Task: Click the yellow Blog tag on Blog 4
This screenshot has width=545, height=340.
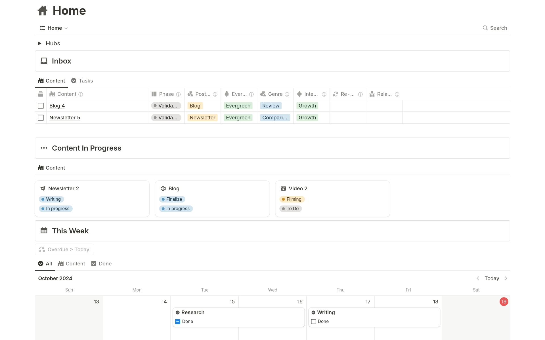Action: (195, 105)
